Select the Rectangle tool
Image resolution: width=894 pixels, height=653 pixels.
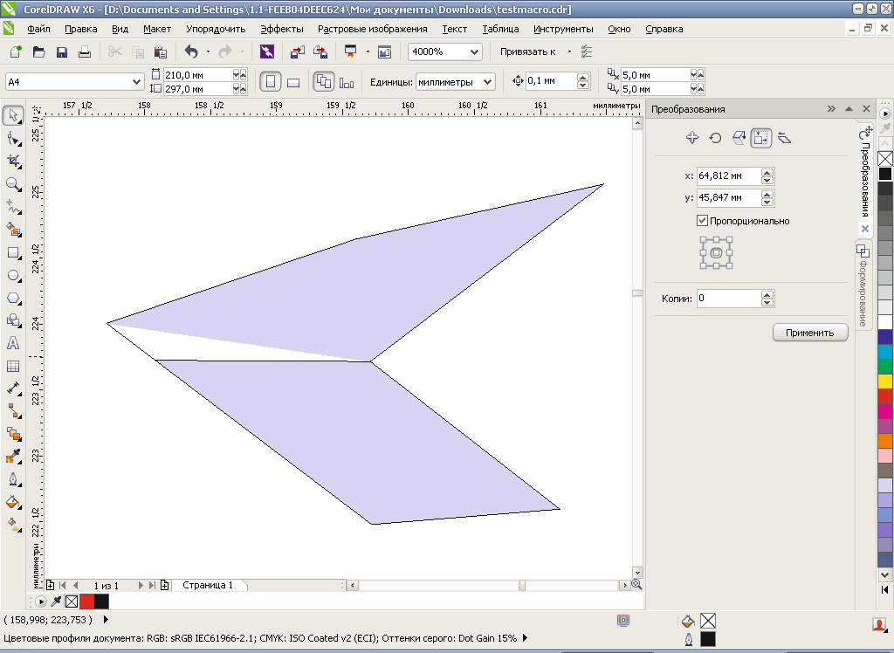click(13, 252)
